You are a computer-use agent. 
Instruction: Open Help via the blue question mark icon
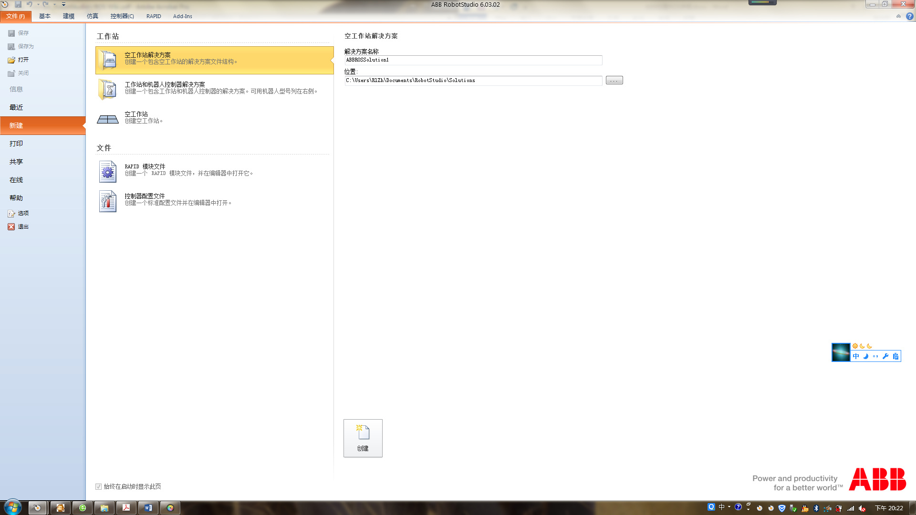click(910, 16)
